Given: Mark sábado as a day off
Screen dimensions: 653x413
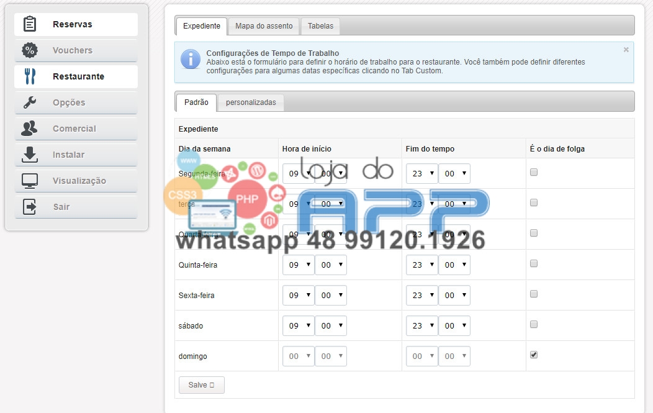Looking at the screenshot, I should coord(534,324).
